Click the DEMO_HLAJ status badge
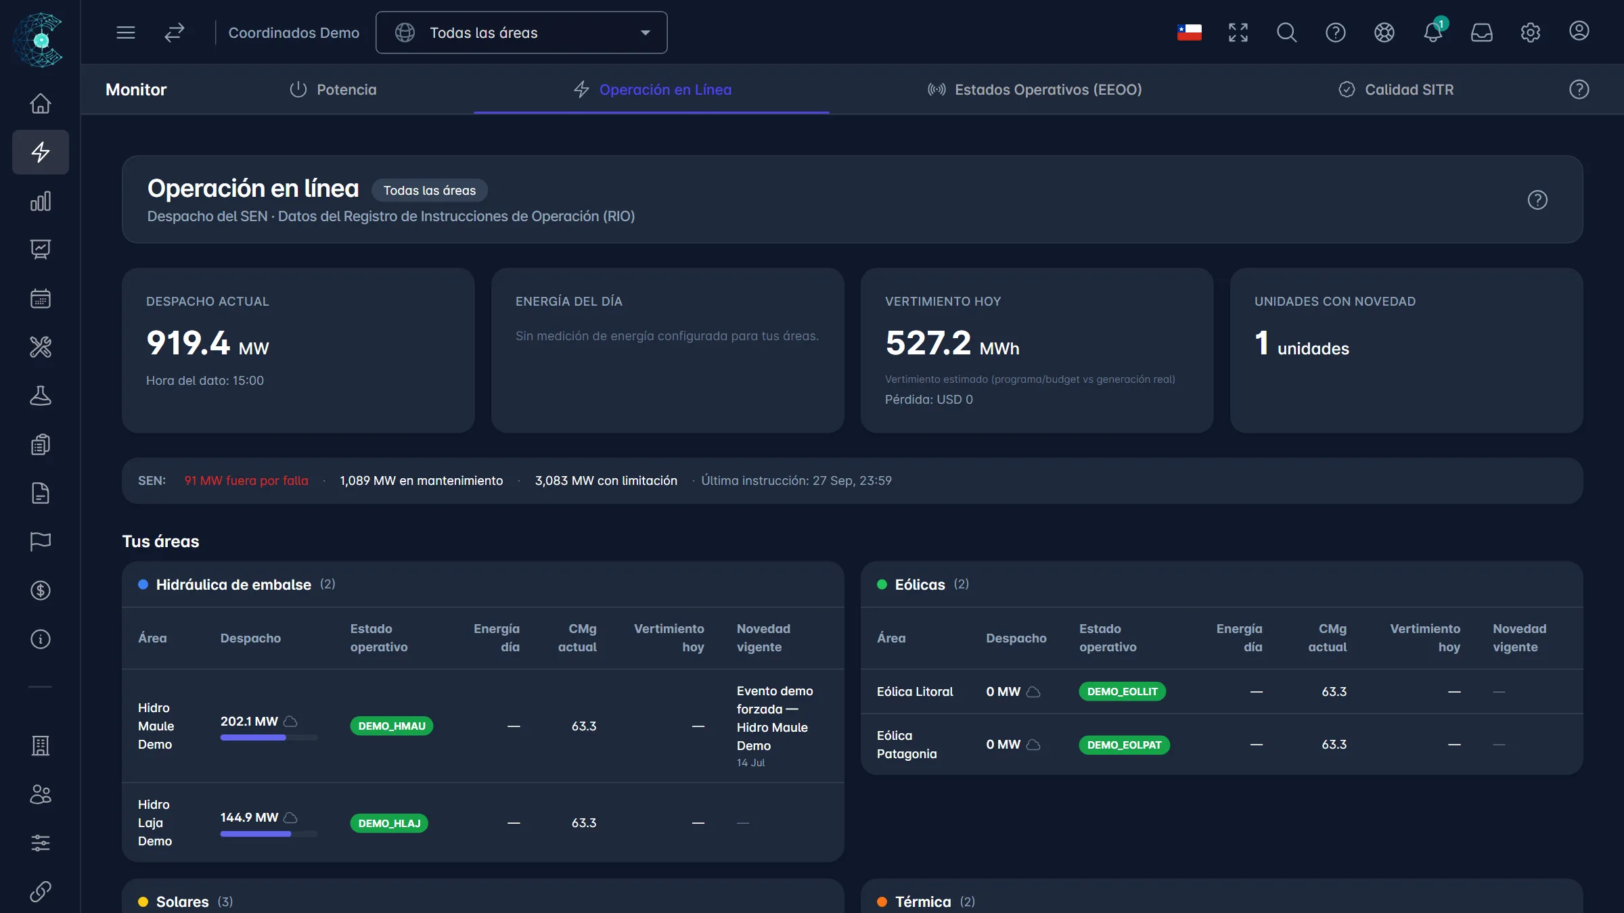 click(389, 823)
